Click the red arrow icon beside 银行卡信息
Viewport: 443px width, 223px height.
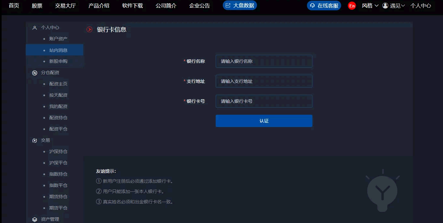pos(89,30)
